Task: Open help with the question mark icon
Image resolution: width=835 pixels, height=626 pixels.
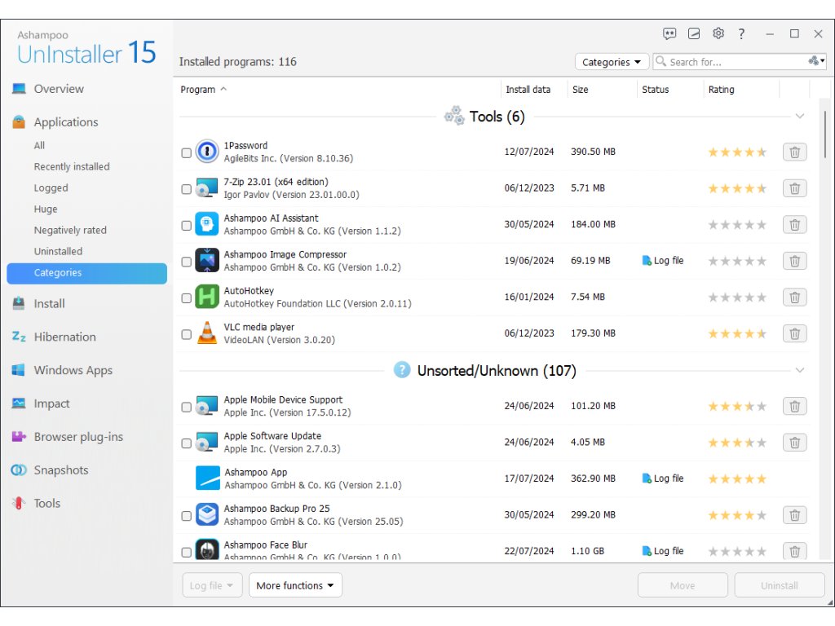Action: coord(741,34)
